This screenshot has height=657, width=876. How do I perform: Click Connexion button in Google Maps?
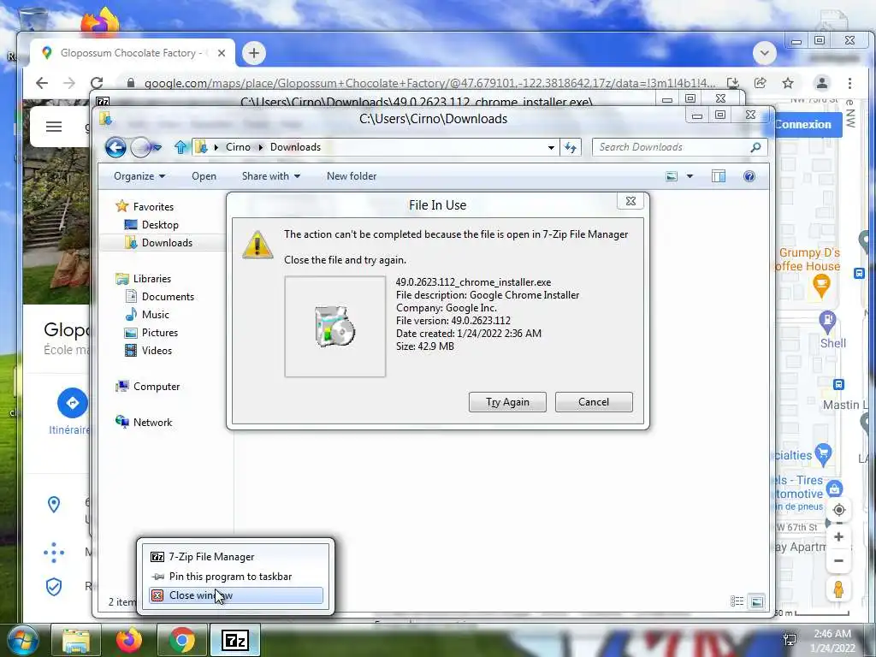802,124
